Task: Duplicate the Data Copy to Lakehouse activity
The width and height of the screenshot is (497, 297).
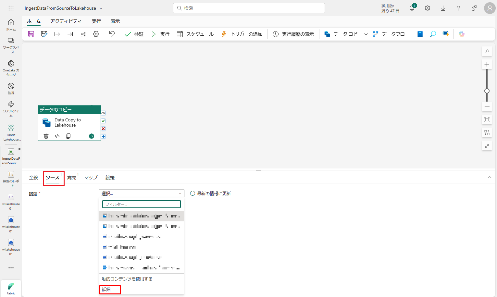Action: pyautogui.click(x=68, y=136)
